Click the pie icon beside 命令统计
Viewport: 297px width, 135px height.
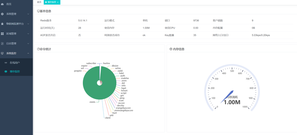[x=38, y=49]
